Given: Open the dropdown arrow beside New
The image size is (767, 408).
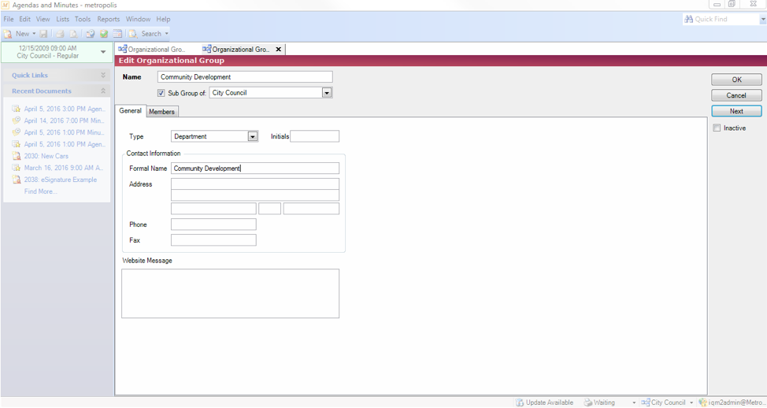Looking at the screenshot, I should coord(34,34).
